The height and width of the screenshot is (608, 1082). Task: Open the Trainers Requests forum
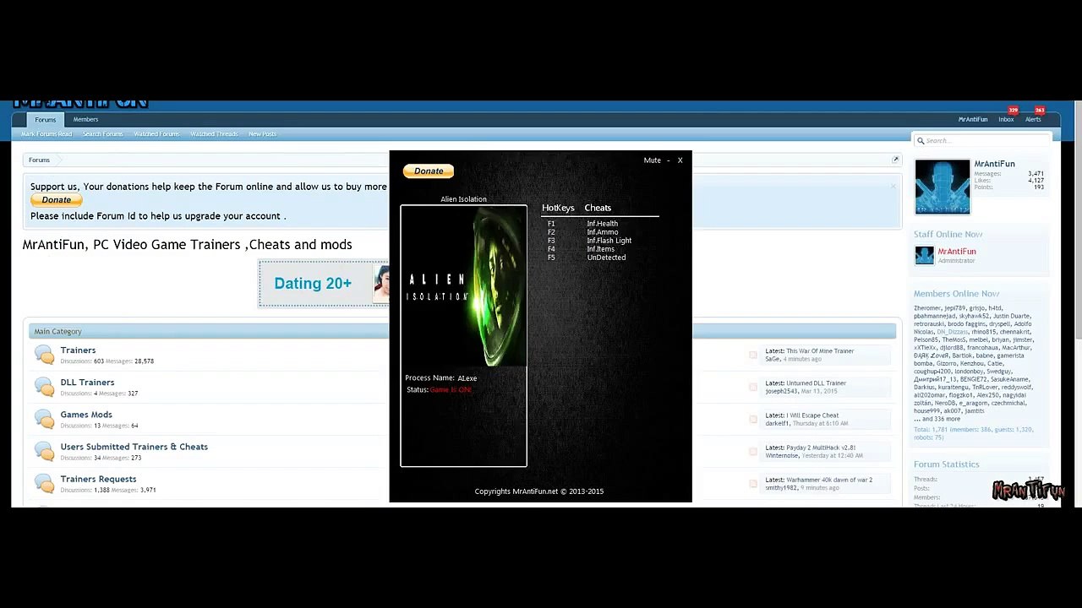[x=98, y=479]
